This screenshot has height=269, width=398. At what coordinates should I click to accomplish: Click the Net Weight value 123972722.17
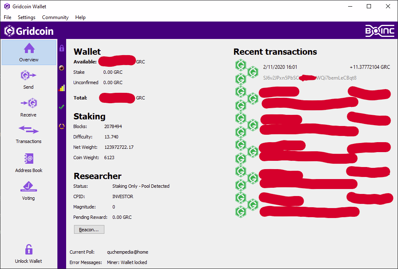click(x=119, y=147)
